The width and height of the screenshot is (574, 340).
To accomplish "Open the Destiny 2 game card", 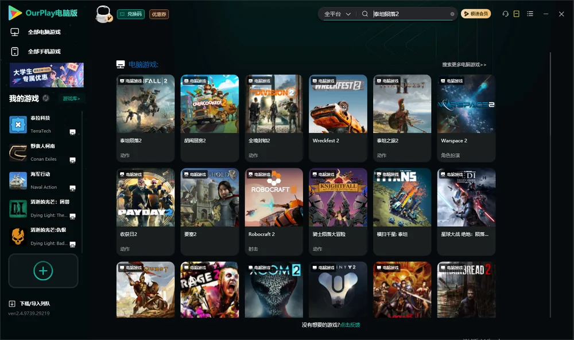I will click(338, 289).
